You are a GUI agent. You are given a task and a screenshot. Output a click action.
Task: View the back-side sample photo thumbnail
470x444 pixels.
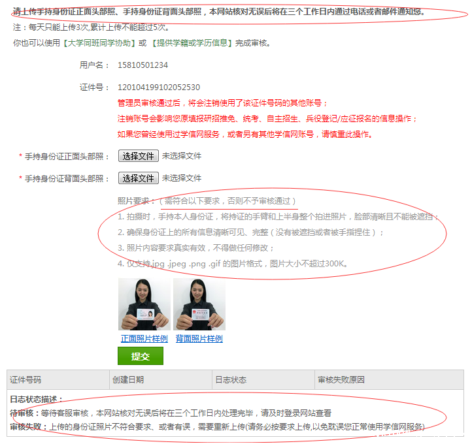tap(199, 304)
